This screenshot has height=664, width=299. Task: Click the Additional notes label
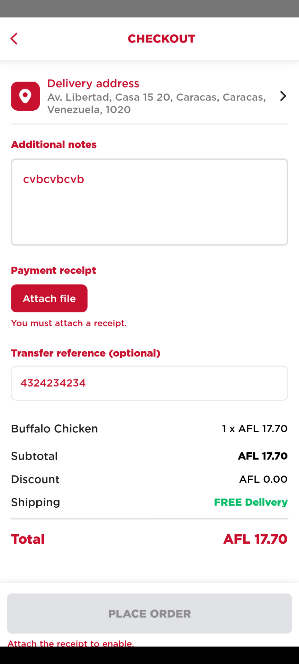coord(54,145)
